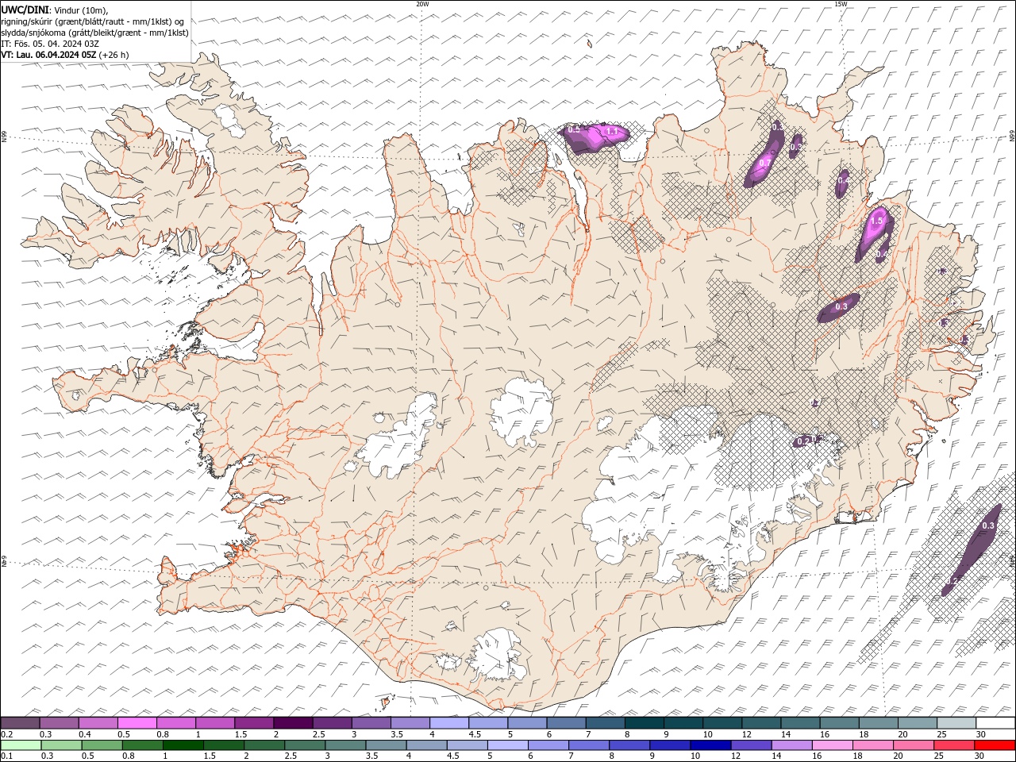
Task: Click the initial time 'IT: Fös. 05. 04. 2024 03Z'
Action: [x=50, y=44]
